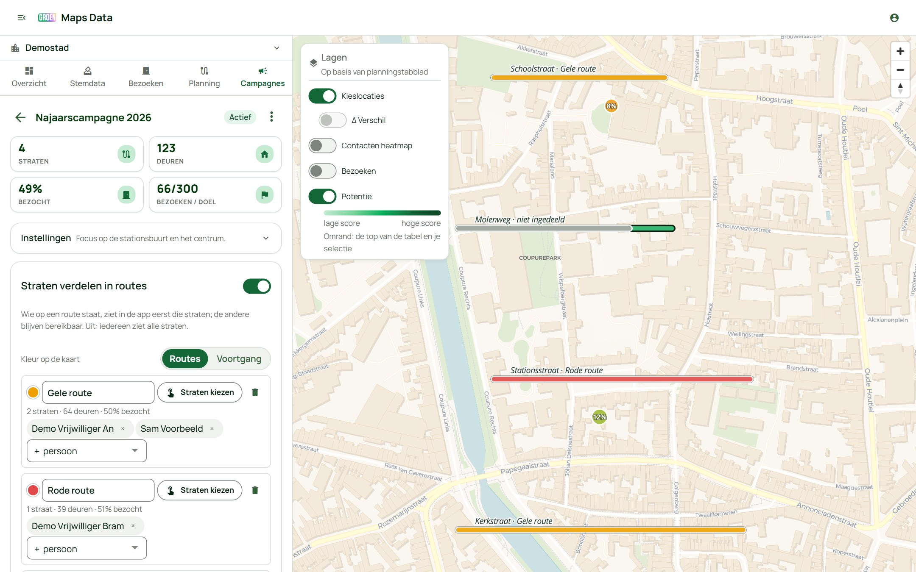Delete the Rode route via trash icon
Viewport: 916px width, 572px height.
coord(255,490)
